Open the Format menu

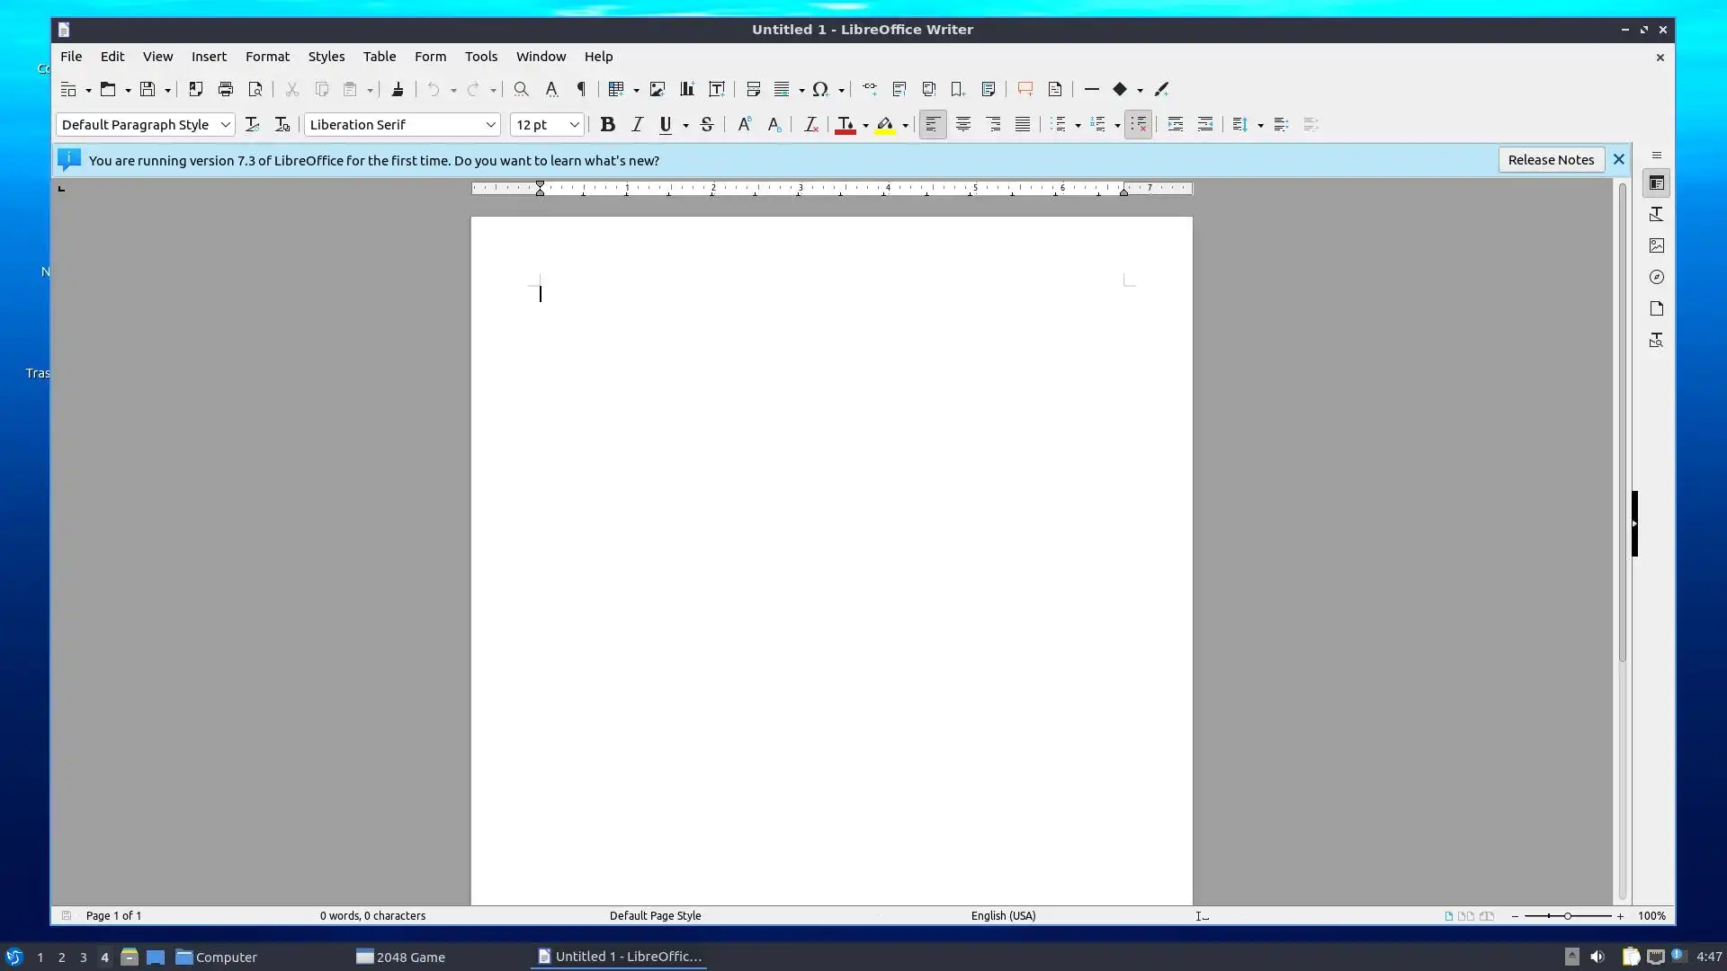[x=267, y=56]
